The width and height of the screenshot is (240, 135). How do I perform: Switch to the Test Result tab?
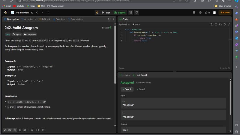(x=140, y=75)
